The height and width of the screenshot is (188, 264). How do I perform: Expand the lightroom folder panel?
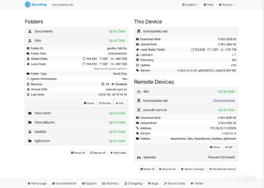(x=76, y=141)
